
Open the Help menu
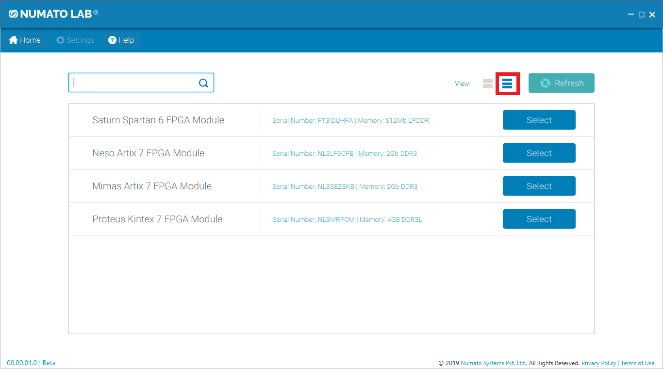pyautogui.click(x=121, y=40)
